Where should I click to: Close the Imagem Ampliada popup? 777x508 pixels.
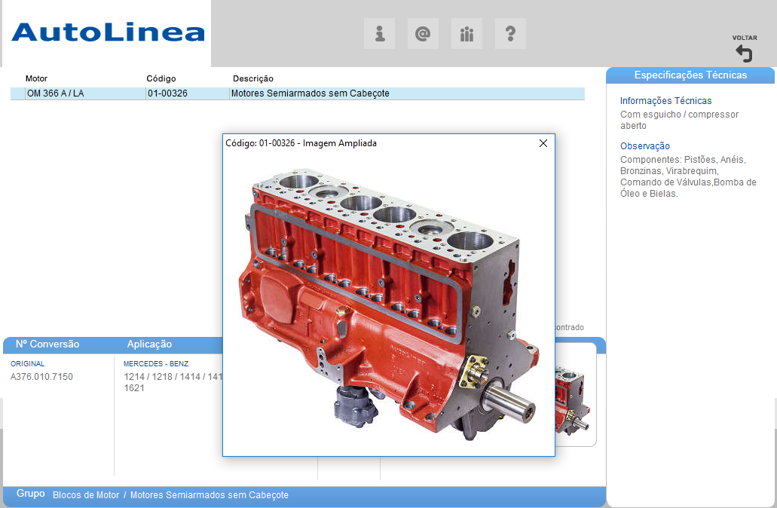pos(543,143)
